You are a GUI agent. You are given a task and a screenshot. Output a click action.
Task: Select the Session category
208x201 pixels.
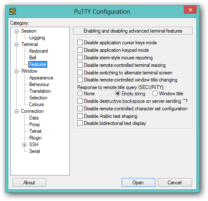(29, 31)
